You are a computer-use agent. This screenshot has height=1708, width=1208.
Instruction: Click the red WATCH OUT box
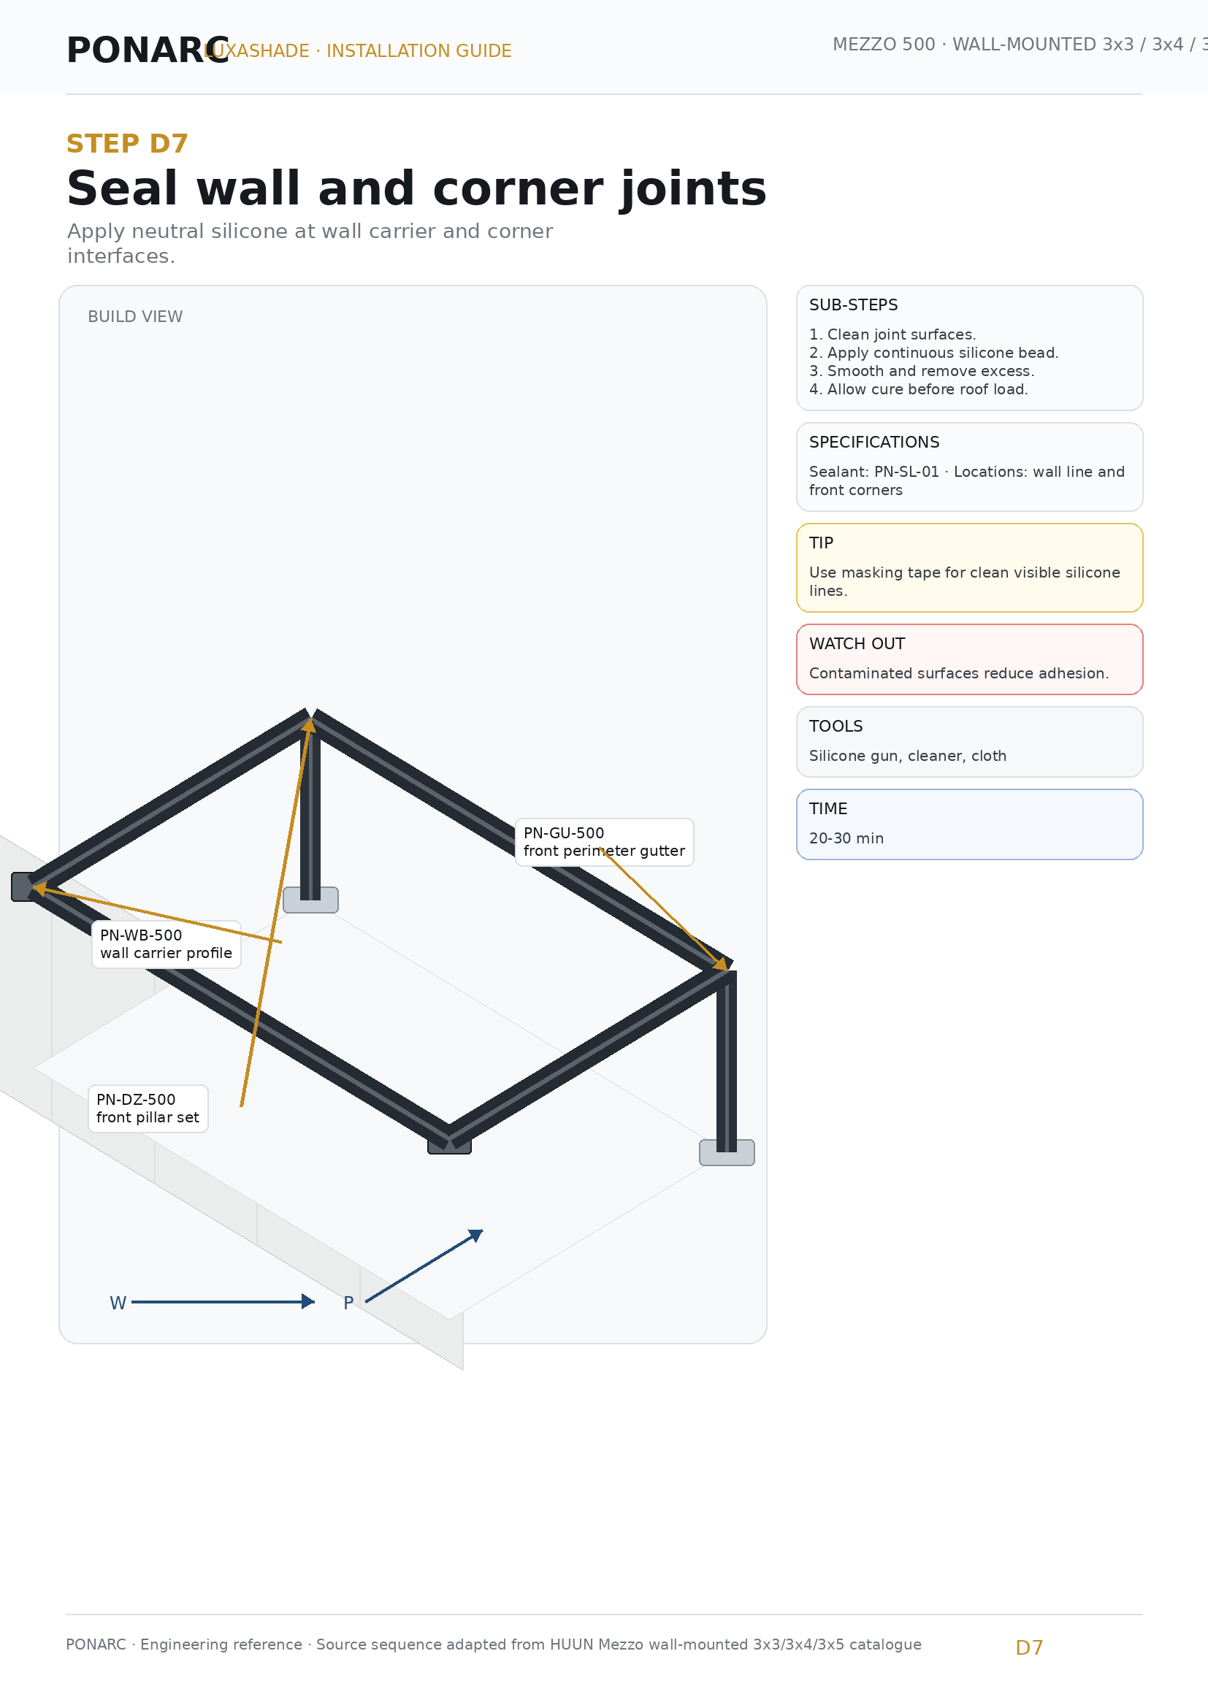point(969,659)
